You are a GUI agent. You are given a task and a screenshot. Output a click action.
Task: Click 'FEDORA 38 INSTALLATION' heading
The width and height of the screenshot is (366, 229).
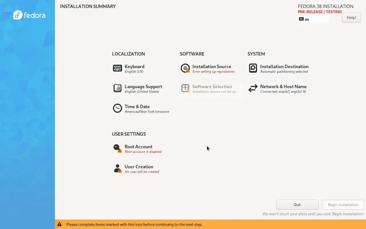pyautogui.click(x=326, y=6)
